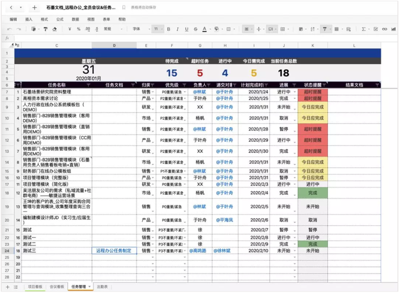This screenshot has width=400, height=295.
Task: Open the 数据 menu
Action: click(75, 19)
